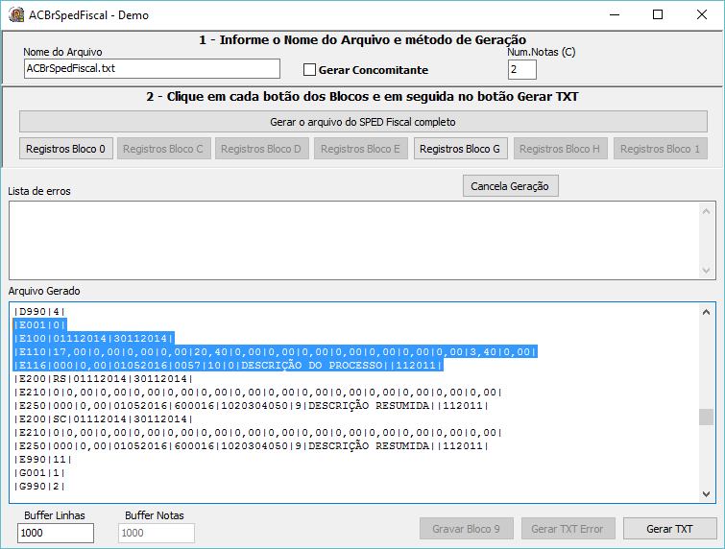
Task: Click the Buffer Linhas input field
Action: click(x=56, y=533)
